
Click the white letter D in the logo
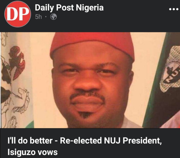pyautogui.click(x=12, y=15)
